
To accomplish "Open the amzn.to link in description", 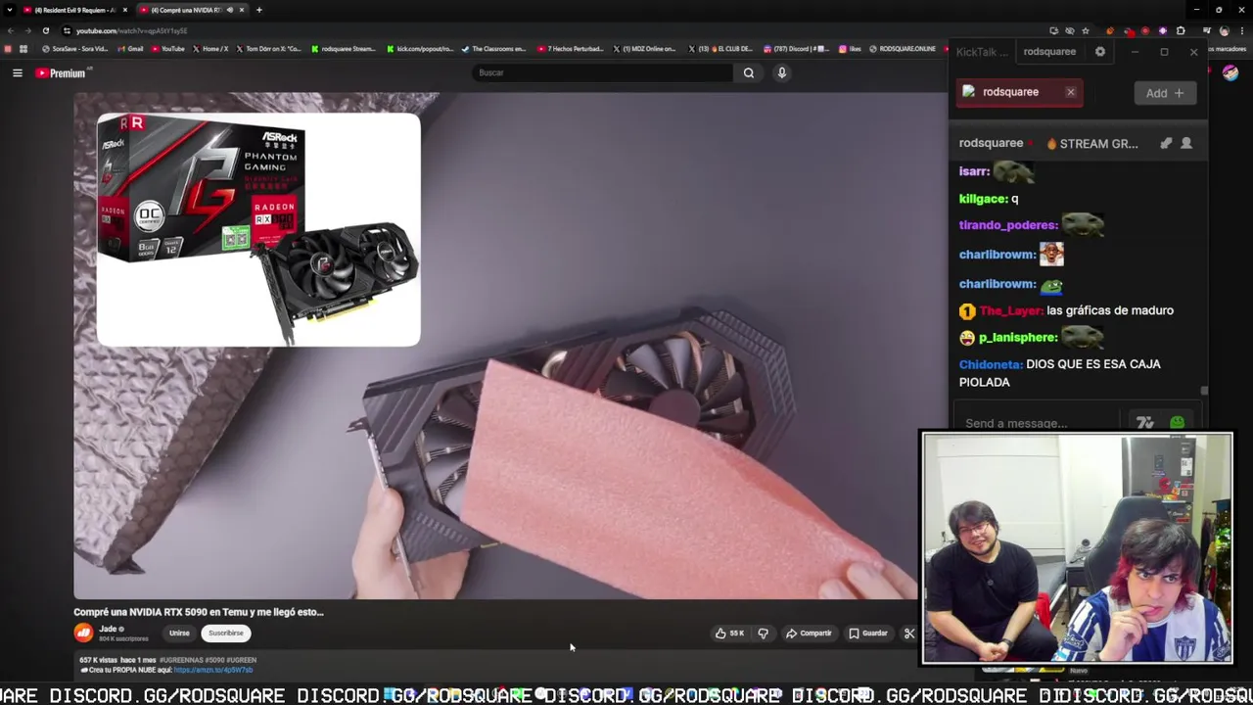I will pos(213,670).
